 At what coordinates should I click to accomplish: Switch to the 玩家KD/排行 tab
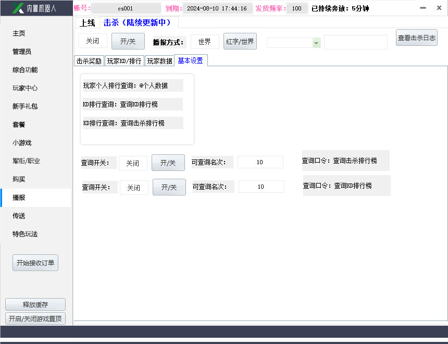(125, 61)
